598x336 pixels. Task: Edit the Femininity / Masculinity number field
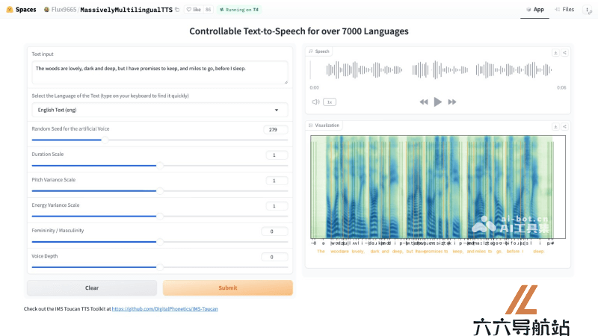click(274, 231)
